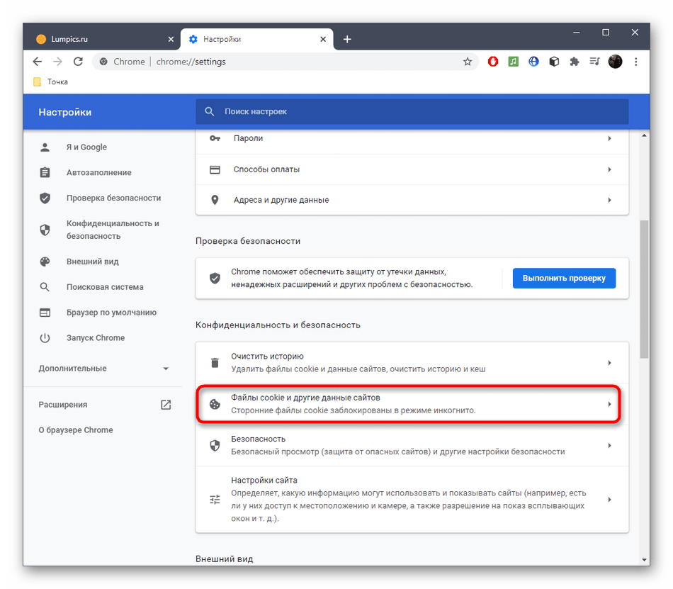Click the power icon for Запуск Chrome

pyautogui.click(x=45, y=338)
